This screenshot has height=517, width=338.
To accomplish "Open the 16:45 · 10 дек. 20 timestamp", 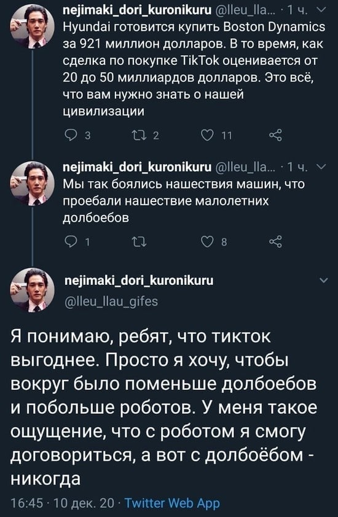I will 63,503.
